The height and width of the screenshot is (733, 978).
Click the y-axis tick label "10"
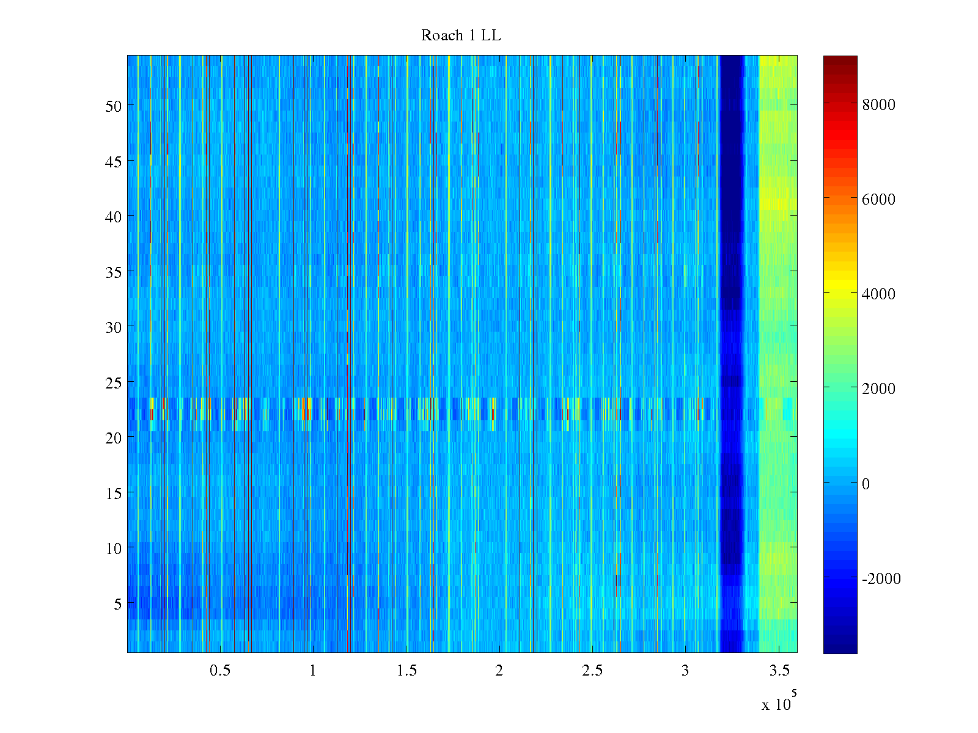pyautogui.click(x=114, y=548)
